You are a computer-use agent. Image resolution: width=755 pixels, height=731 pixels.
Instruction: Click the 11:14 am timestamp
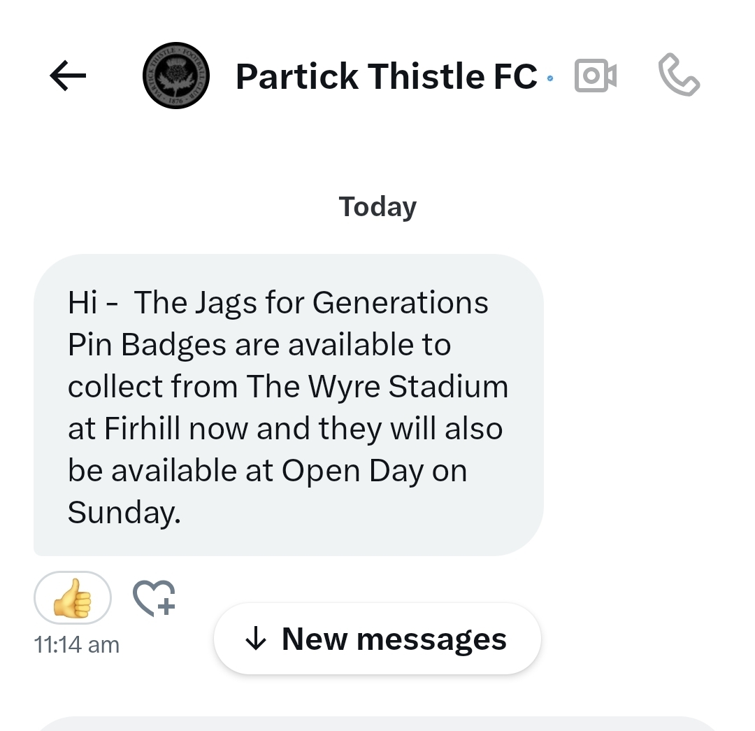point(77,645)
